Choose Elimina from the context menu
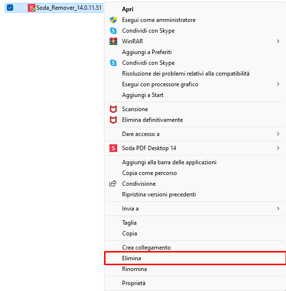286x291 pixels. [x=195, y=258]
